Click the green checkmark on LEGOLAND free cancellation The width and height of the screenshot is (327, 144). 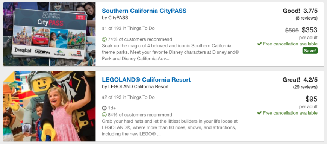tap(259, 113)
